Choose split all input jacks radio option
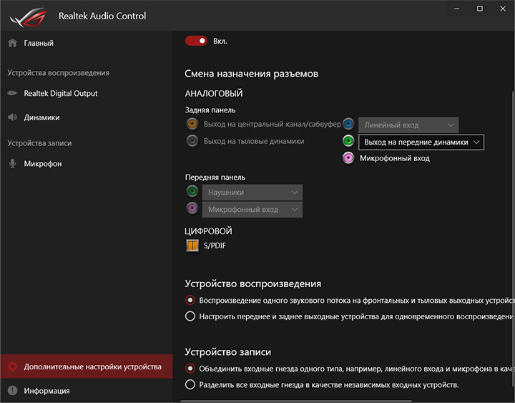Screen dimensions: 515x403 190,384
